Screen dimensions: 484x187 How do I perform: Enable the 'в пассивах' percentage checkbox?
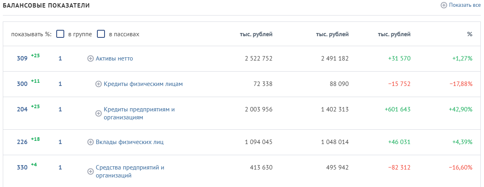(101, 34)
